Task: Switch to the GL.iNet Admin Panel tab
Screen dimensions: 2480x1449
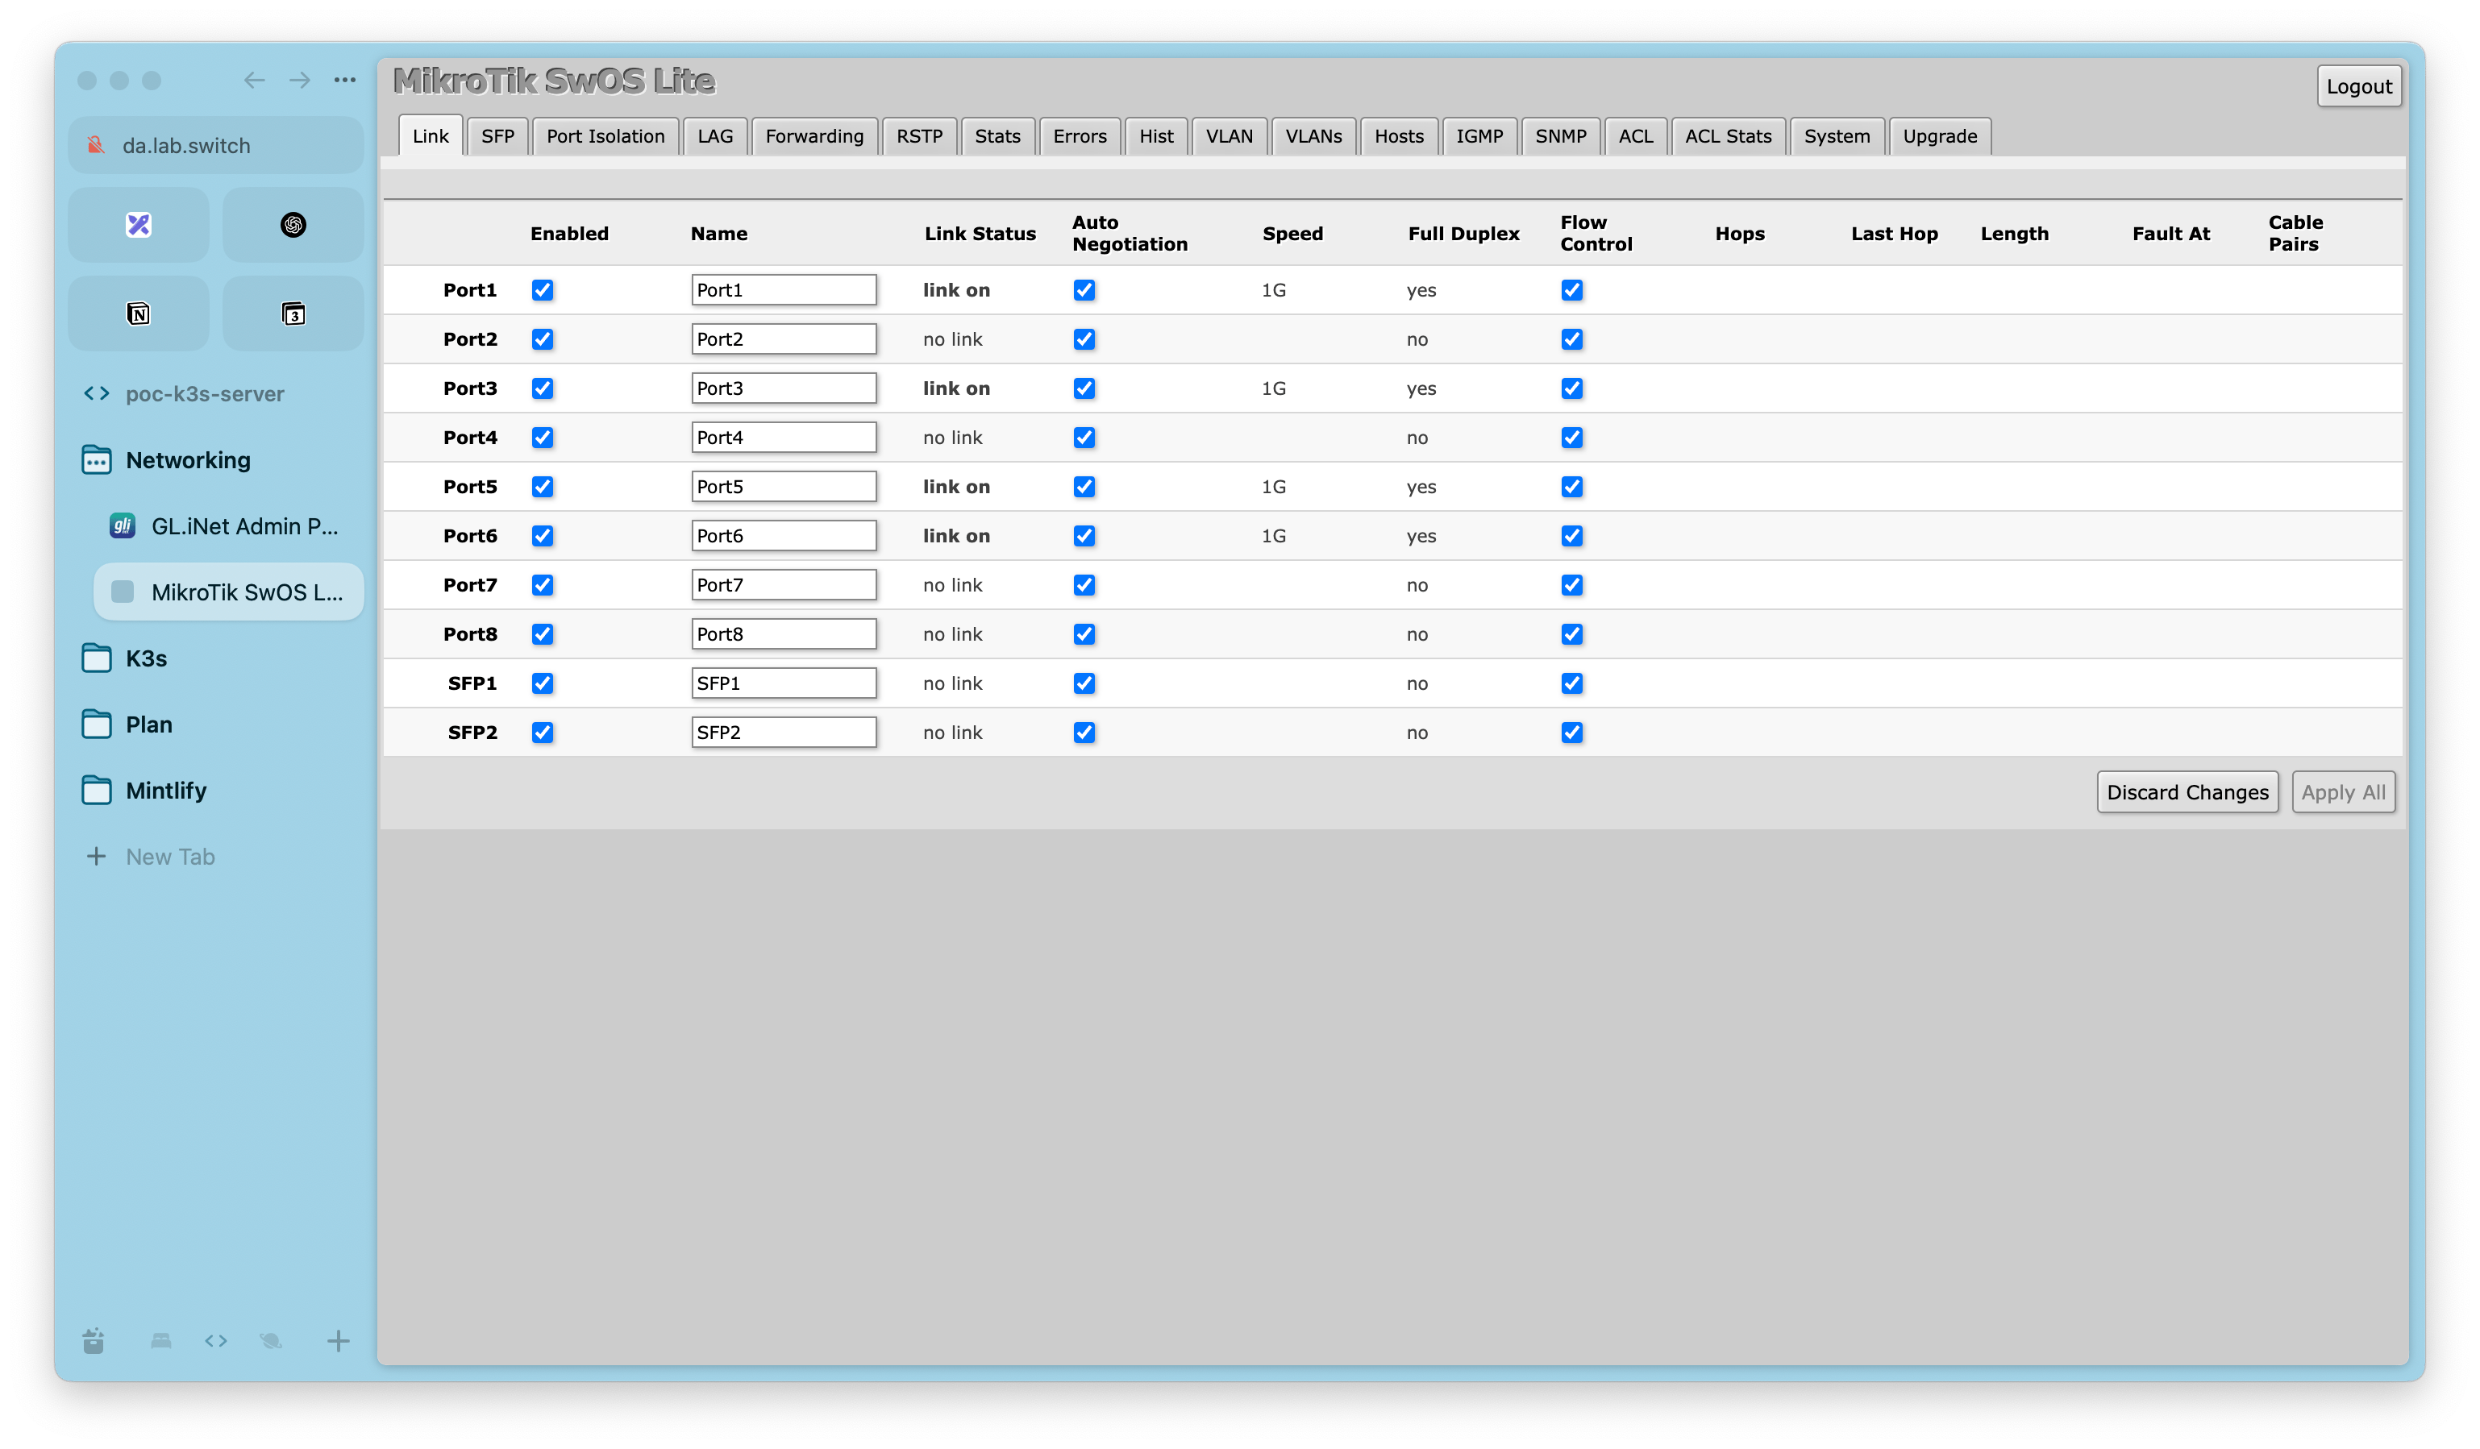Action: coord(228,526)
